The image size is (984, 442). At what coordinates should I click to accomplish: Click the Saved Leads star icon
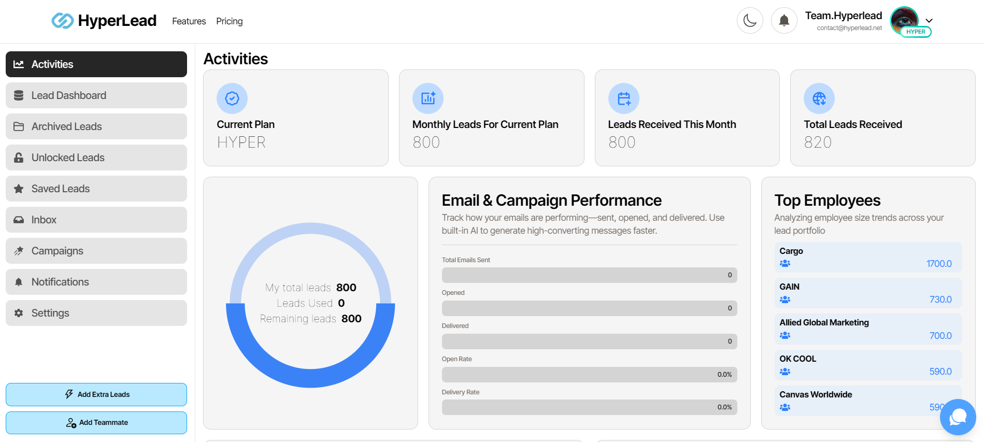click(x=19, y=189)
